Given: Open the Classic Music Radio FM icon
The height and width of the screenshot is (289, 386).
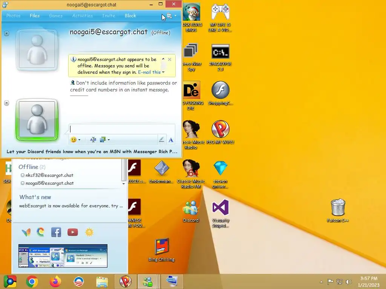Looking at the screenshot, I should point(191,174).
